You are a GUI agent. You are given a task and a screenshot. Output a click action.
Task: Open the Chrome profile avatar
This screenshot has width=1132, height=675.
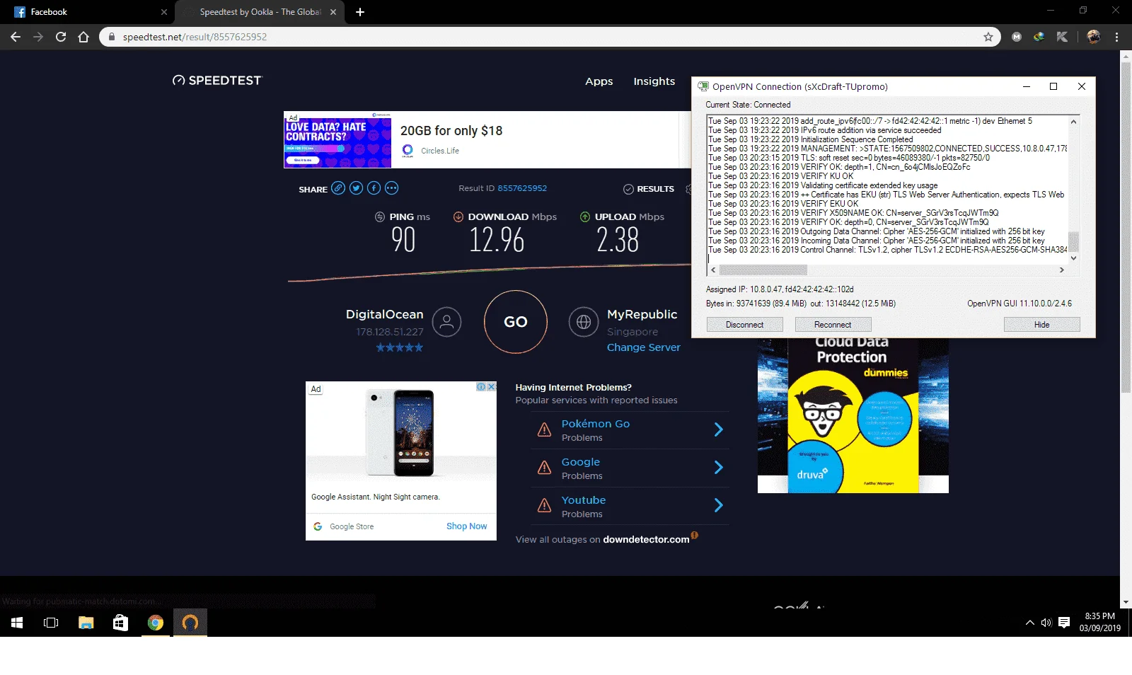pyautogui.click(x=1094, y=37)
